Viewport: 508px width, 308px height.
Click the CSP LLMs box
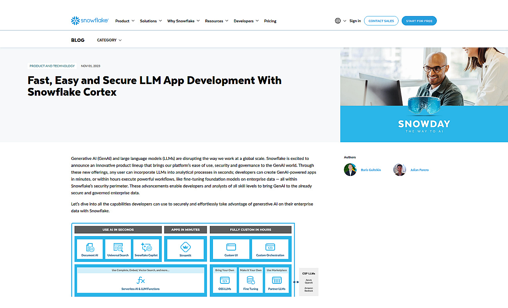coord(309,282)
